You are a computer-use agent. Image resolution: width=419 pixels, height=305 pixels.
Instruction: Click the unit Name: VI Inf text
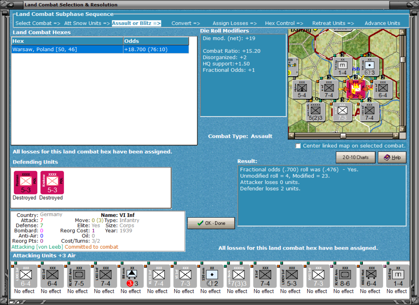[x=118, y=215]
